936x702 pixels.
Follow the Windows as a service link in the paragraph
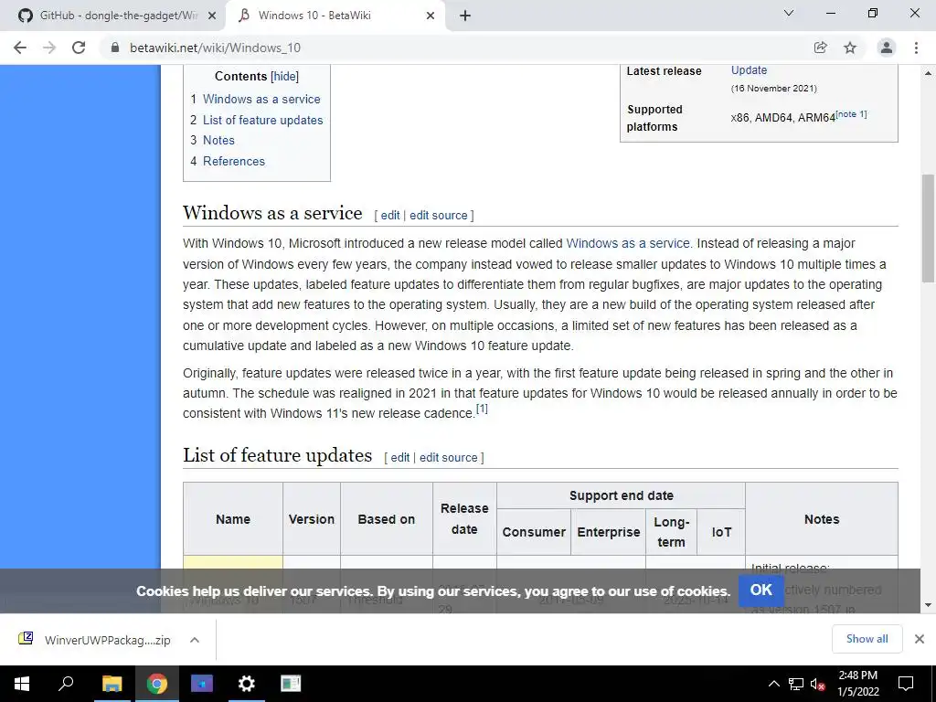[x=627, y=243]
